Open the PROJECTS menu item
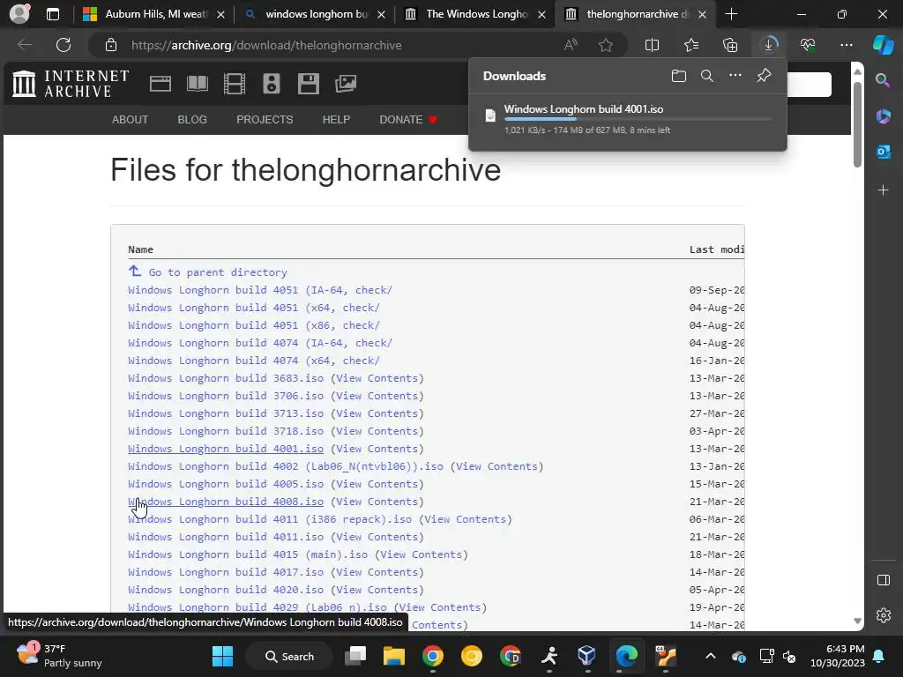 click(x=265, y=120)
